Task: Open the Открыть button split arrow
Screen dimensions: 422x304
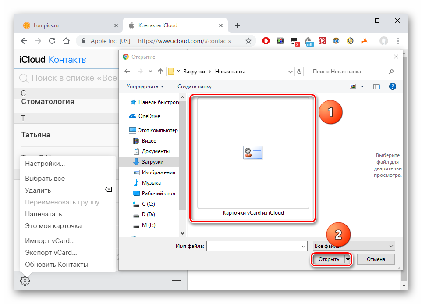Action: coord(348,259)
